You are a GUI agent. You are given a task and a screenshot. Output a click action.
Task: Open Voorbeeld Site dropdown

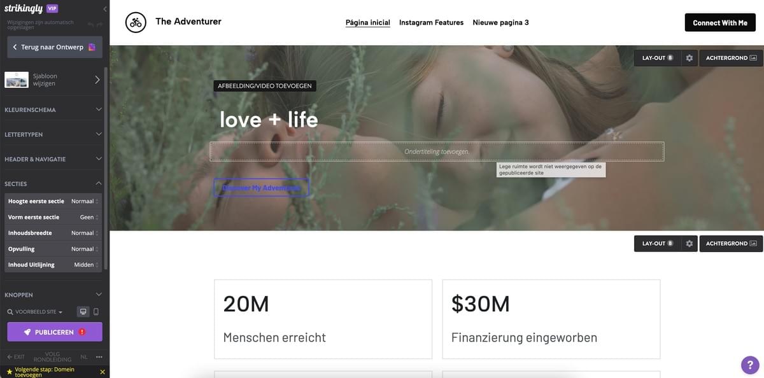point(35,312)
